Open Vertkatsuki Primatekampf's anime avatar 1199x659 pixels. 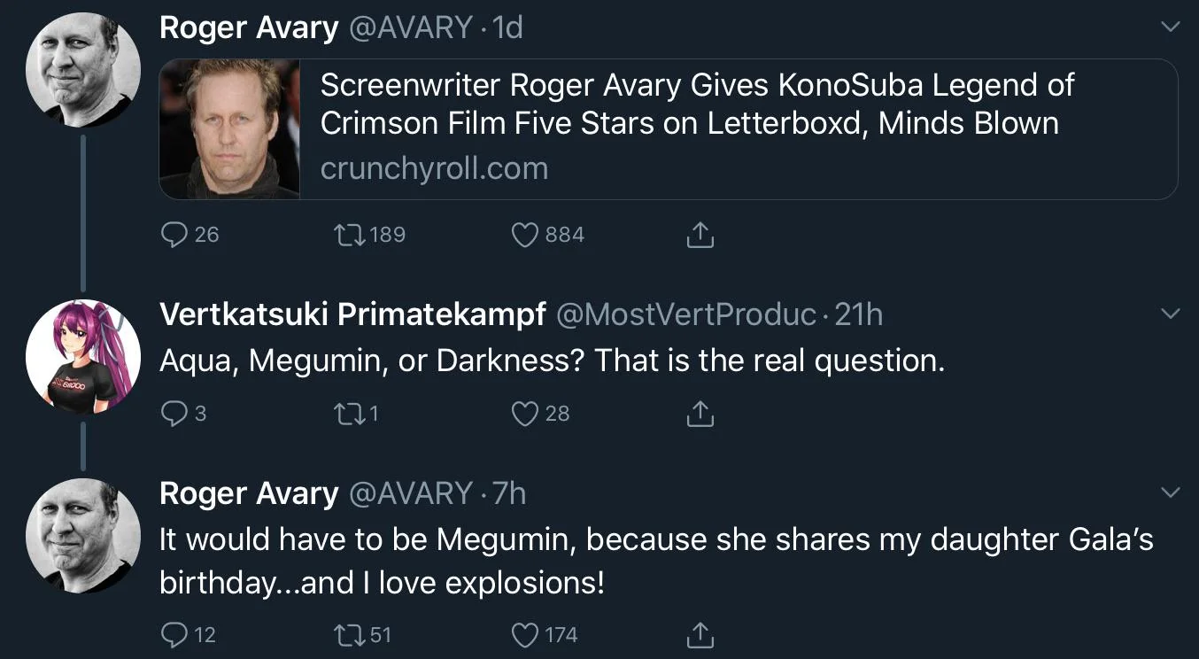(83, 357)
